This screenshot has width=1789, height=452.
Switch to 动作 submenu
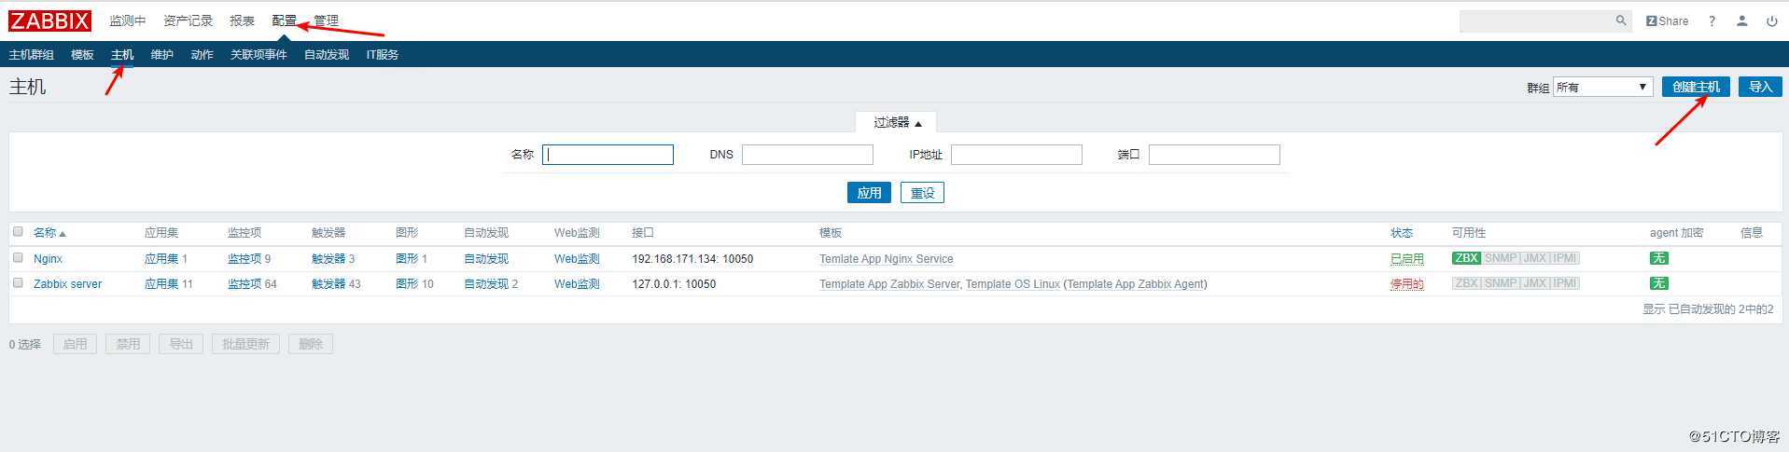pos(202,55)
